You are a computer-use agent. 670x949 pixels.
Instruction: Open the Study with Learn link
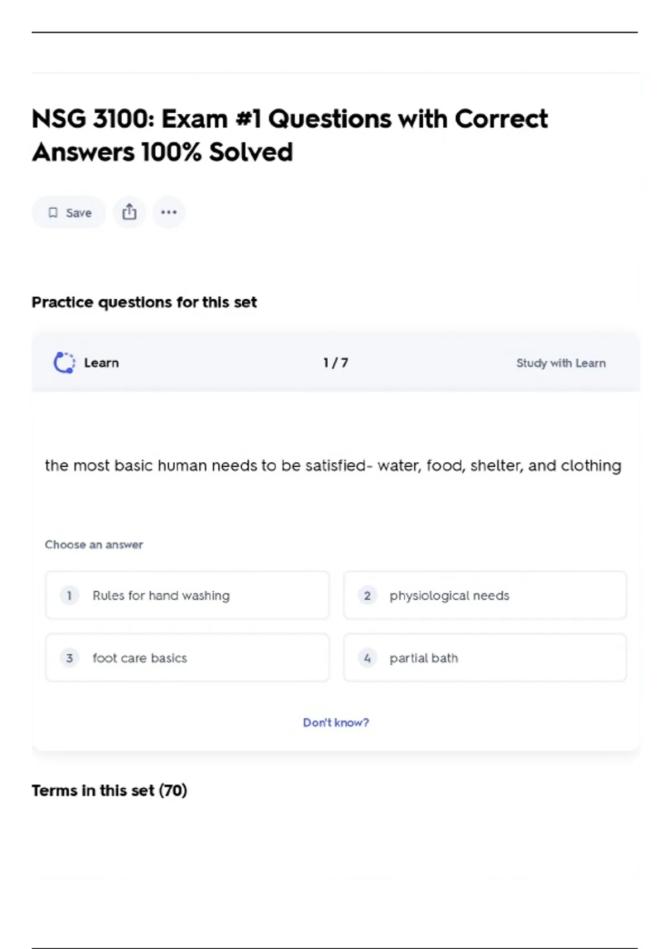point(561,363)
